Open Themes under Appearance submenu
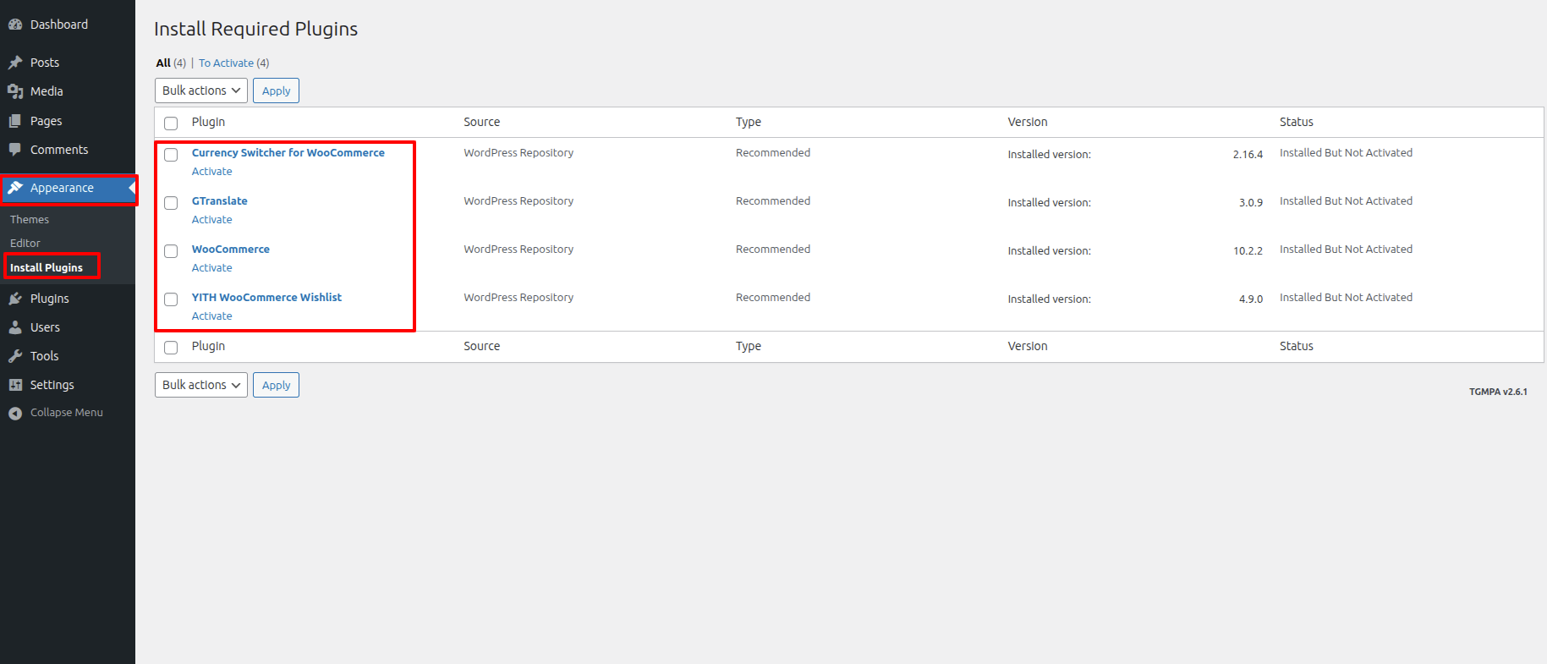This screenshot has width=1547, height=664. [x=30, y=219]
